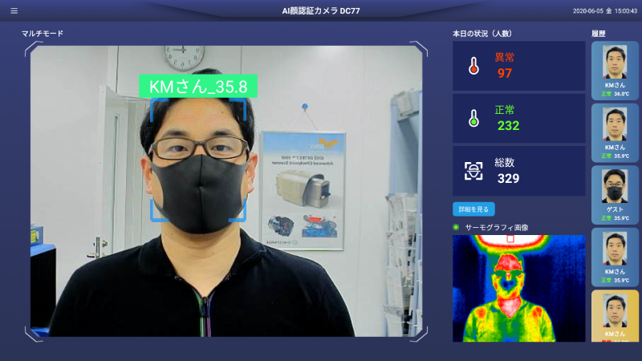
Task: Open the hamburger menu in the top-left
Action: [14, 11]
